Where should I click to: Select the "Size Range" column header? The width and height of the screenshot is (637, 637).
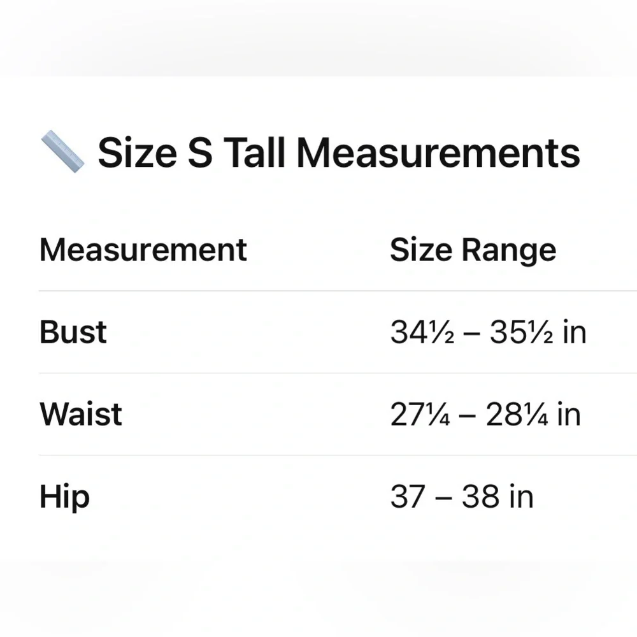473,249
